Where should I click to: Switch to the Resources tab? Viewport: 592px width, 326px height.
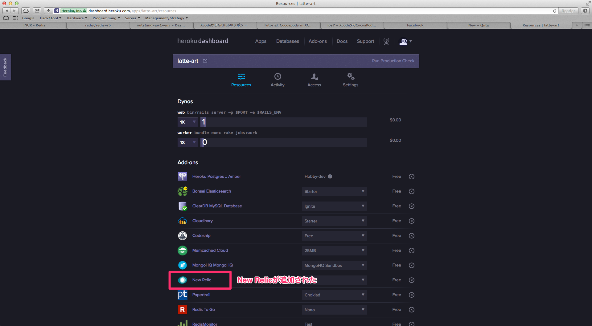[x=241, y=80]
